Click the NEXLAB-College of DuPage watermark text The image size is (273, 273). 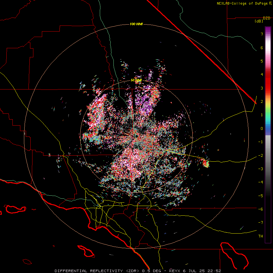tap(243, 3)
